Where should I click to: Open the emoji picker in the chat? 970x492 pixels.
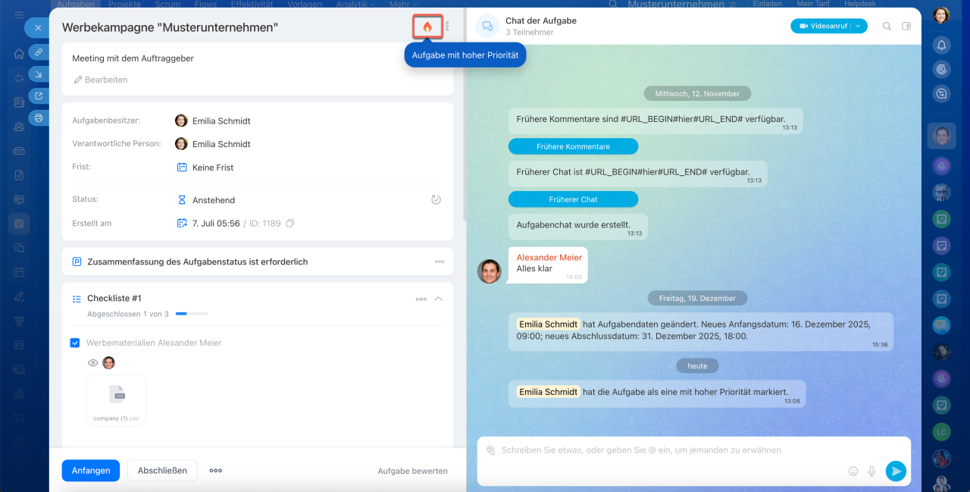coord(853,471)
